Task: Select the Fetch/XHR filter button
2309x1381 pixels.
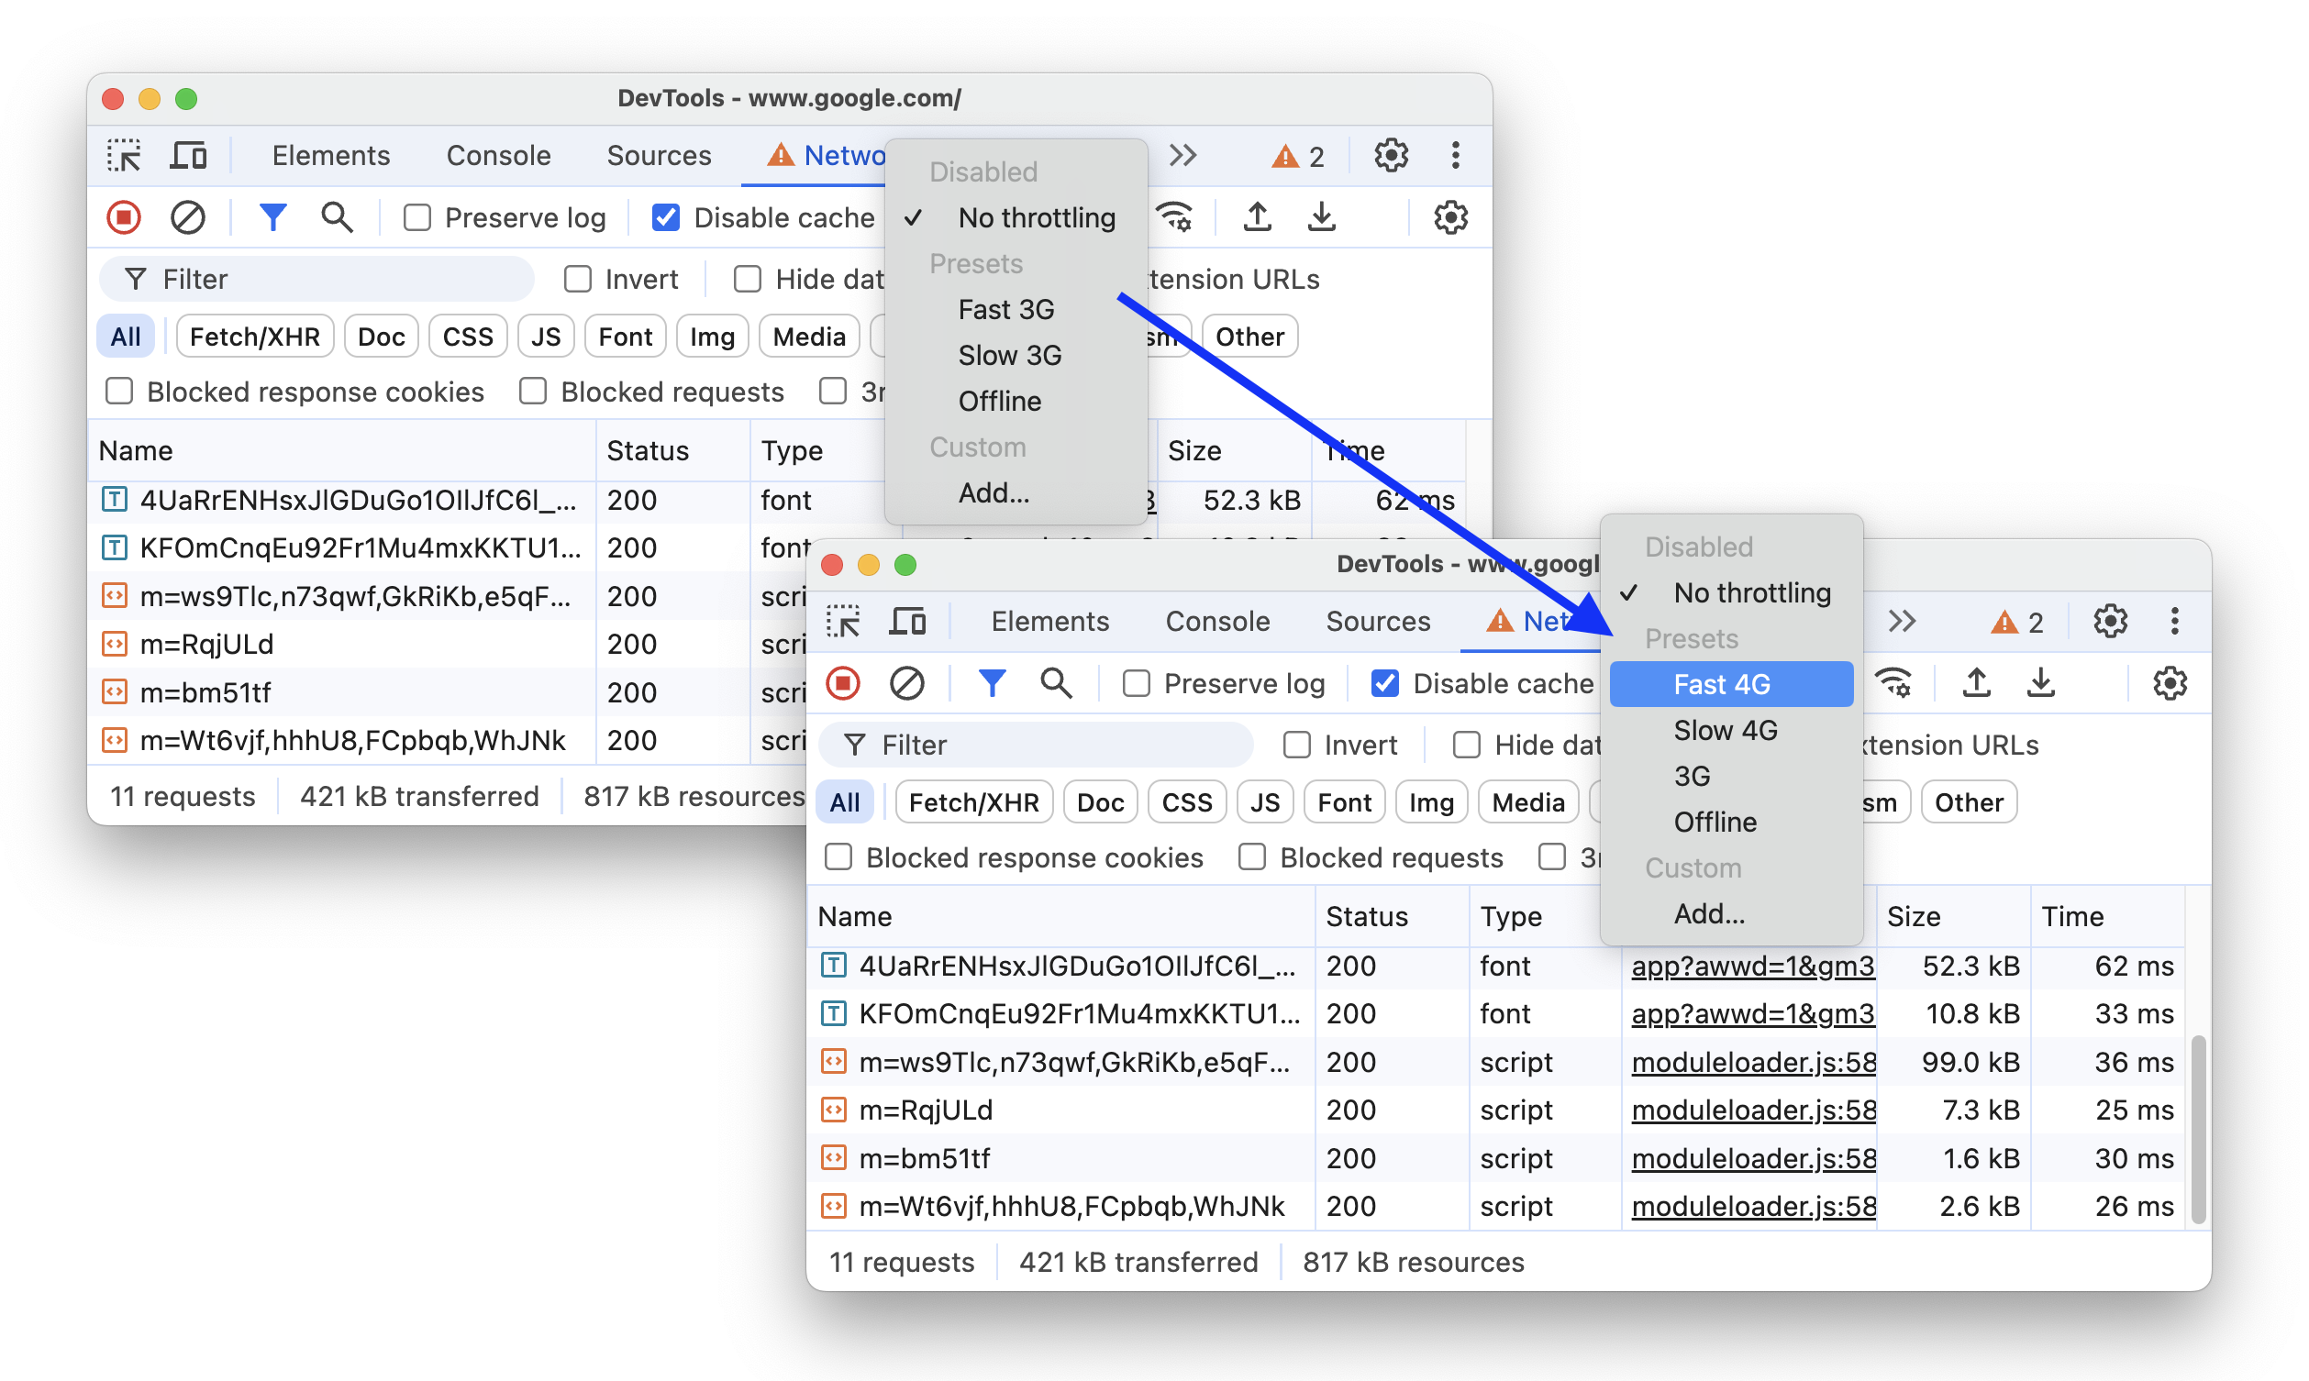Action: click(973, 802)
